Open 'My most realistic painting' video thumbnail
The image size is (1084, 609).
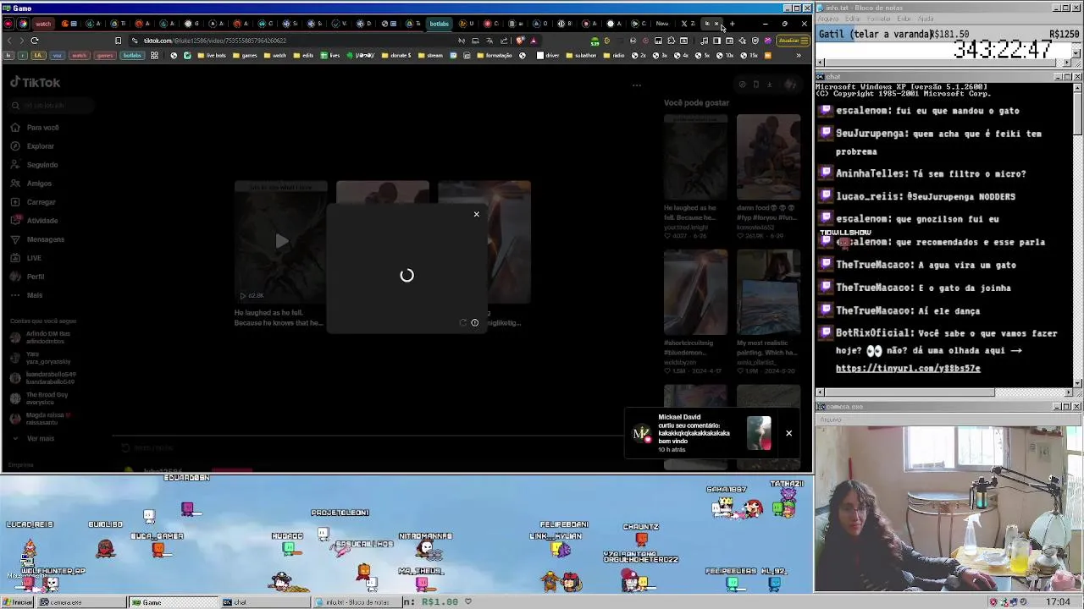768,293
